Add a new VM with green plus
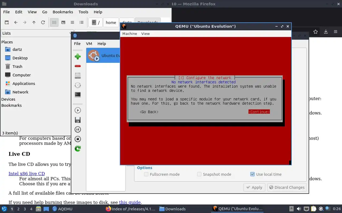This screenshot has width=342, height=213. click(78, 56)
